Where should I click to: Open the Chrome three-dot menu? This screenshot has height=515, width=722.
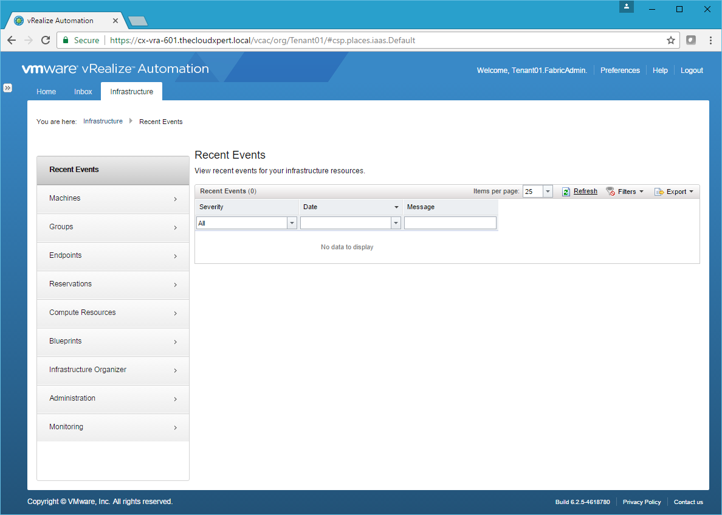tap(710, 40)
